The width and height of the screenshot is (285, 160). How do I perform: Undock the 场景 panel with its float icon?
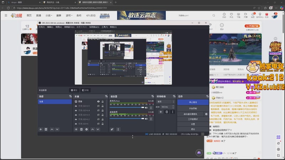tap(70, 96)
